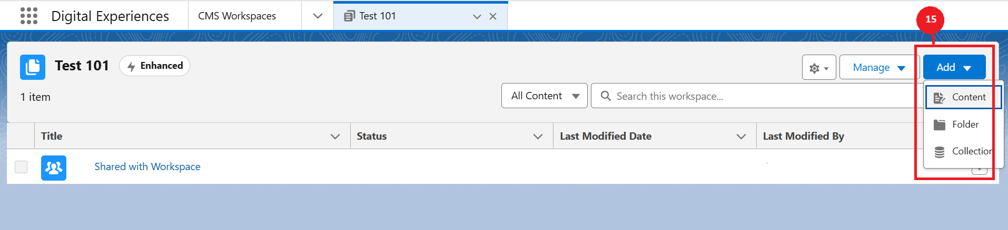The image size is (1008, 230).
Task: Open the navigation items chevron menu
Action: coord(318,16)
